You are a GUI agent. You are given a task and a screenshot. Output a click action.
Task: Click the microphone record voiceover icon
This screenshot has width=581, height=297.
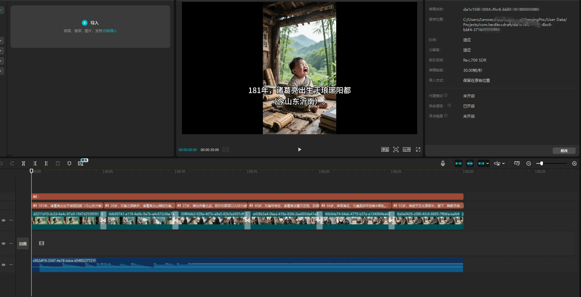tap(443, 163)
